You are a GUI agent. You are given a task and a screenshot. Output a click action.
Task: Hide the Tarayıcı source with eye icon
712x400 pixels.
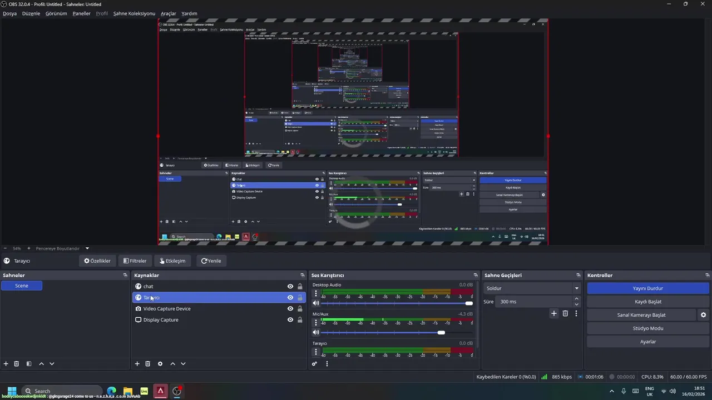(290, 298)
